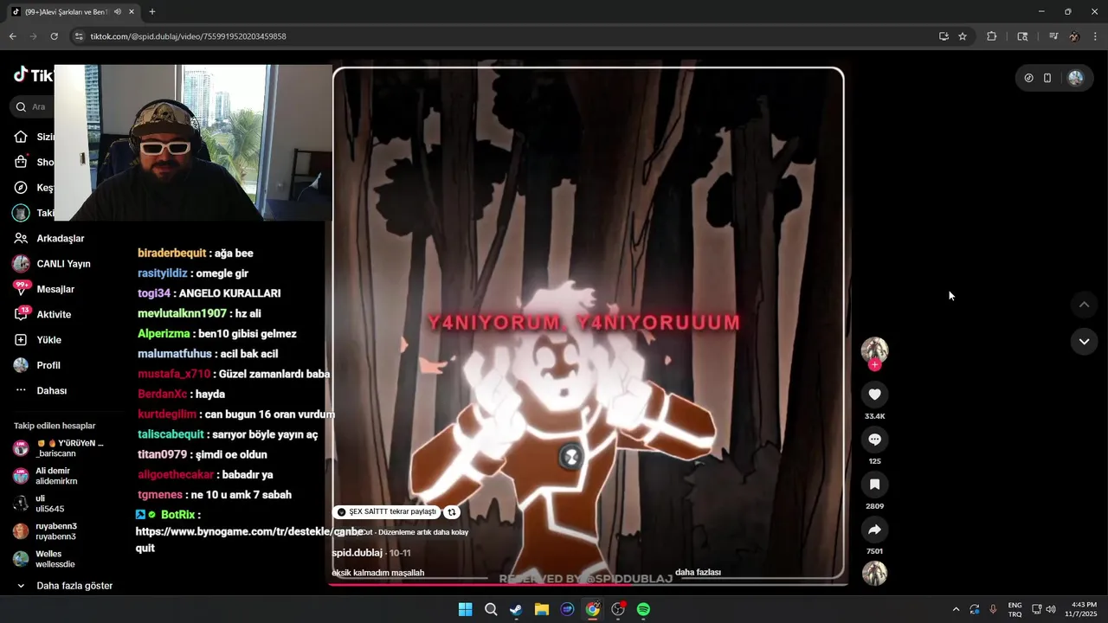Image resolution: width=1108 pixels, height=623 pixels.
Task: View site information icon in the address bar
Action: tap(79, 36)
